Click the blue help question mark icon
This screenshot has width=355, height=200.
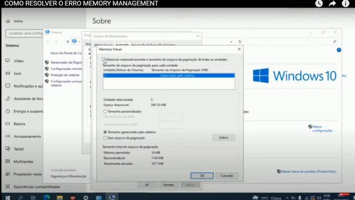(339, 50)
